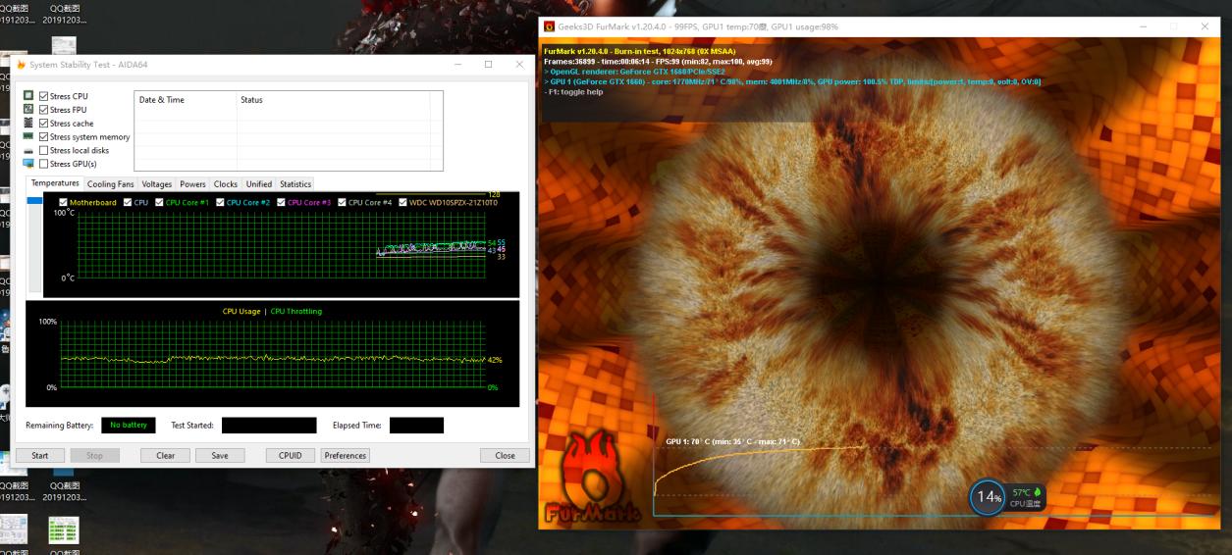Click the FPU icon beside Stress FPU
This screenshot has width=1232, height=555.
point(28,110)
